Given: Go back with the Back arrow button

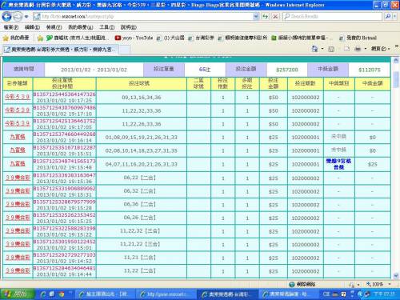Looking at the screenshot, I should 6,17.
